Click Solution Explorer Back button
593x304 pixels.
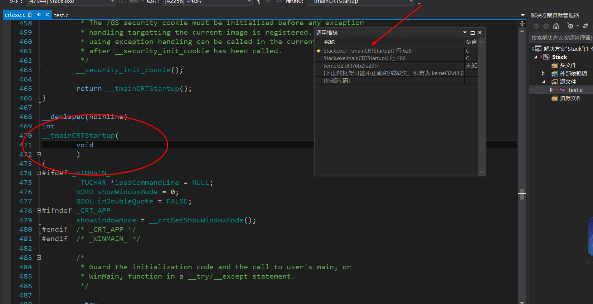[x=536, y=26]
